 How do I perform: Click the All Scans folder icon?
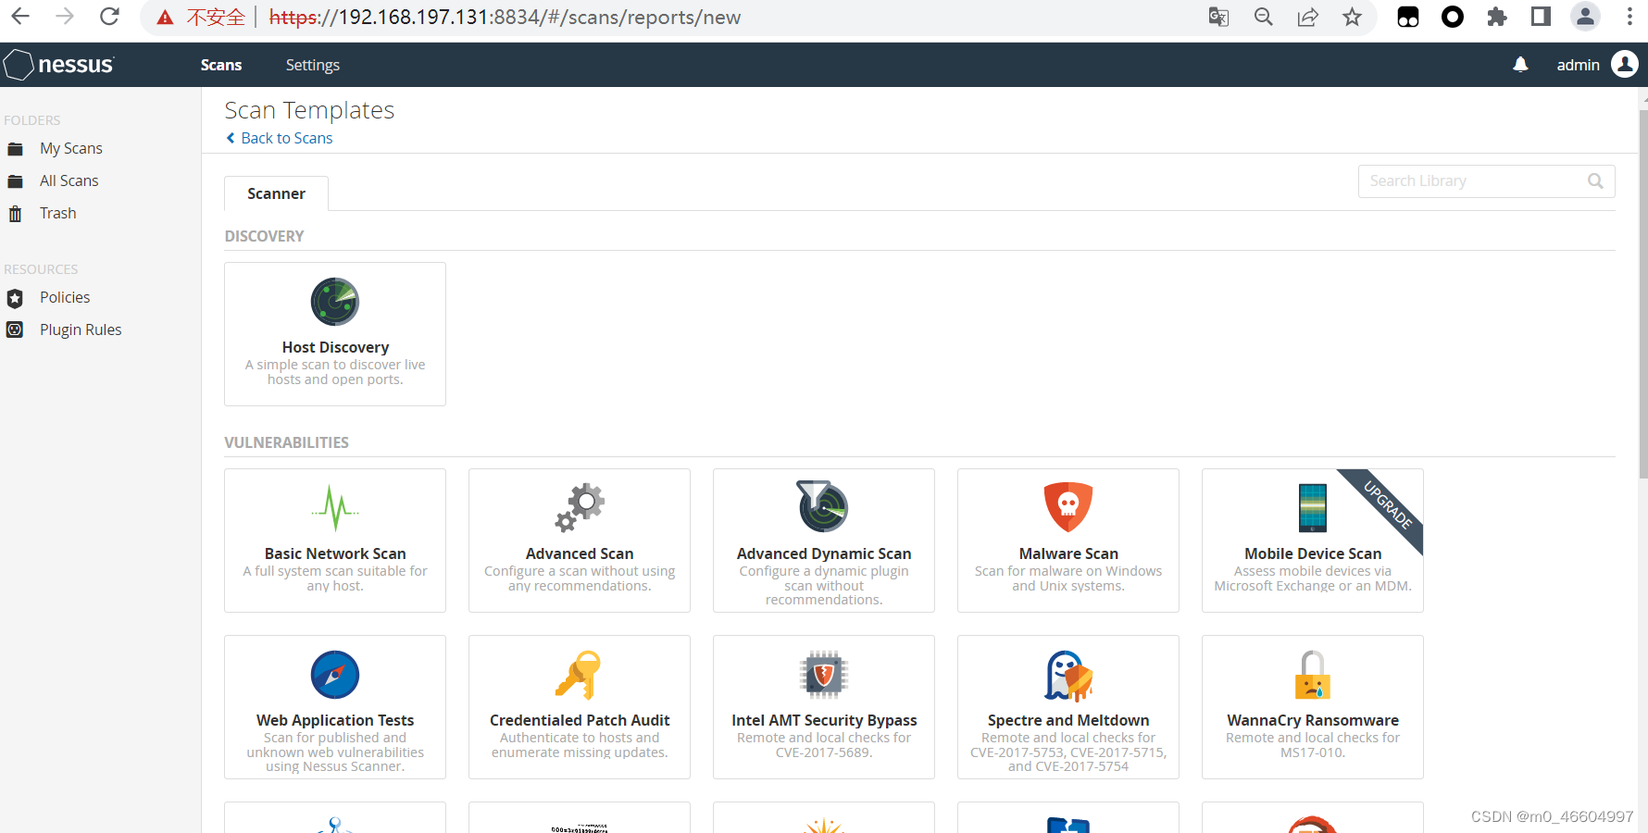pyautogui.click(x=15, y=181)
